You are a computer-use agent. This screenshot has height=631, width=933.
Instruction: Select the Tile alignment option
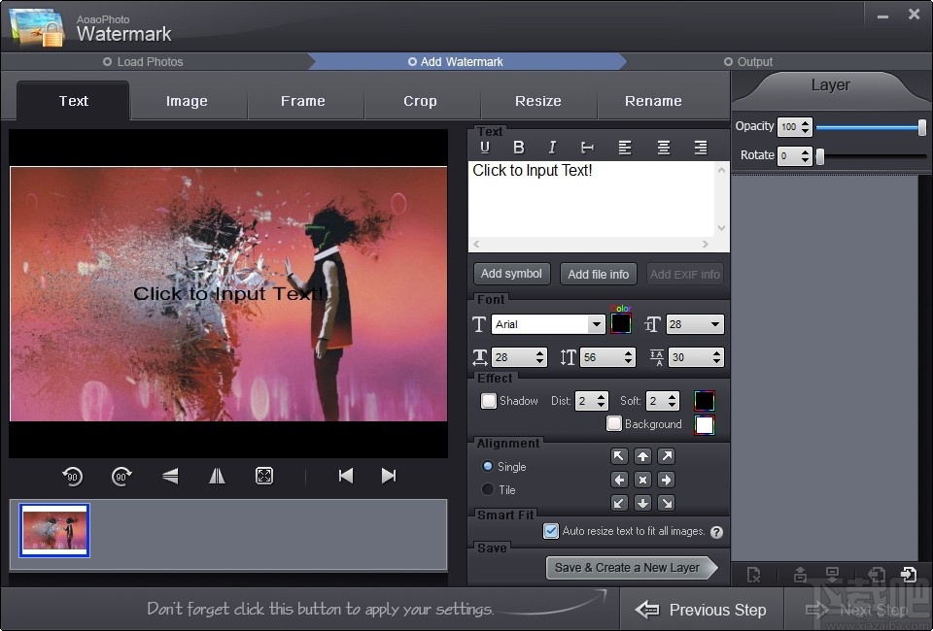click(x=488, y=490)
